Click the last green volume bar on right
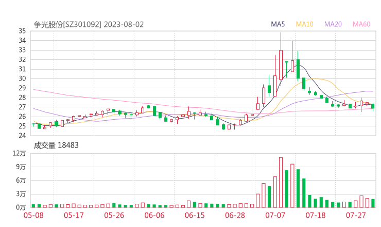 click(373, 203)
